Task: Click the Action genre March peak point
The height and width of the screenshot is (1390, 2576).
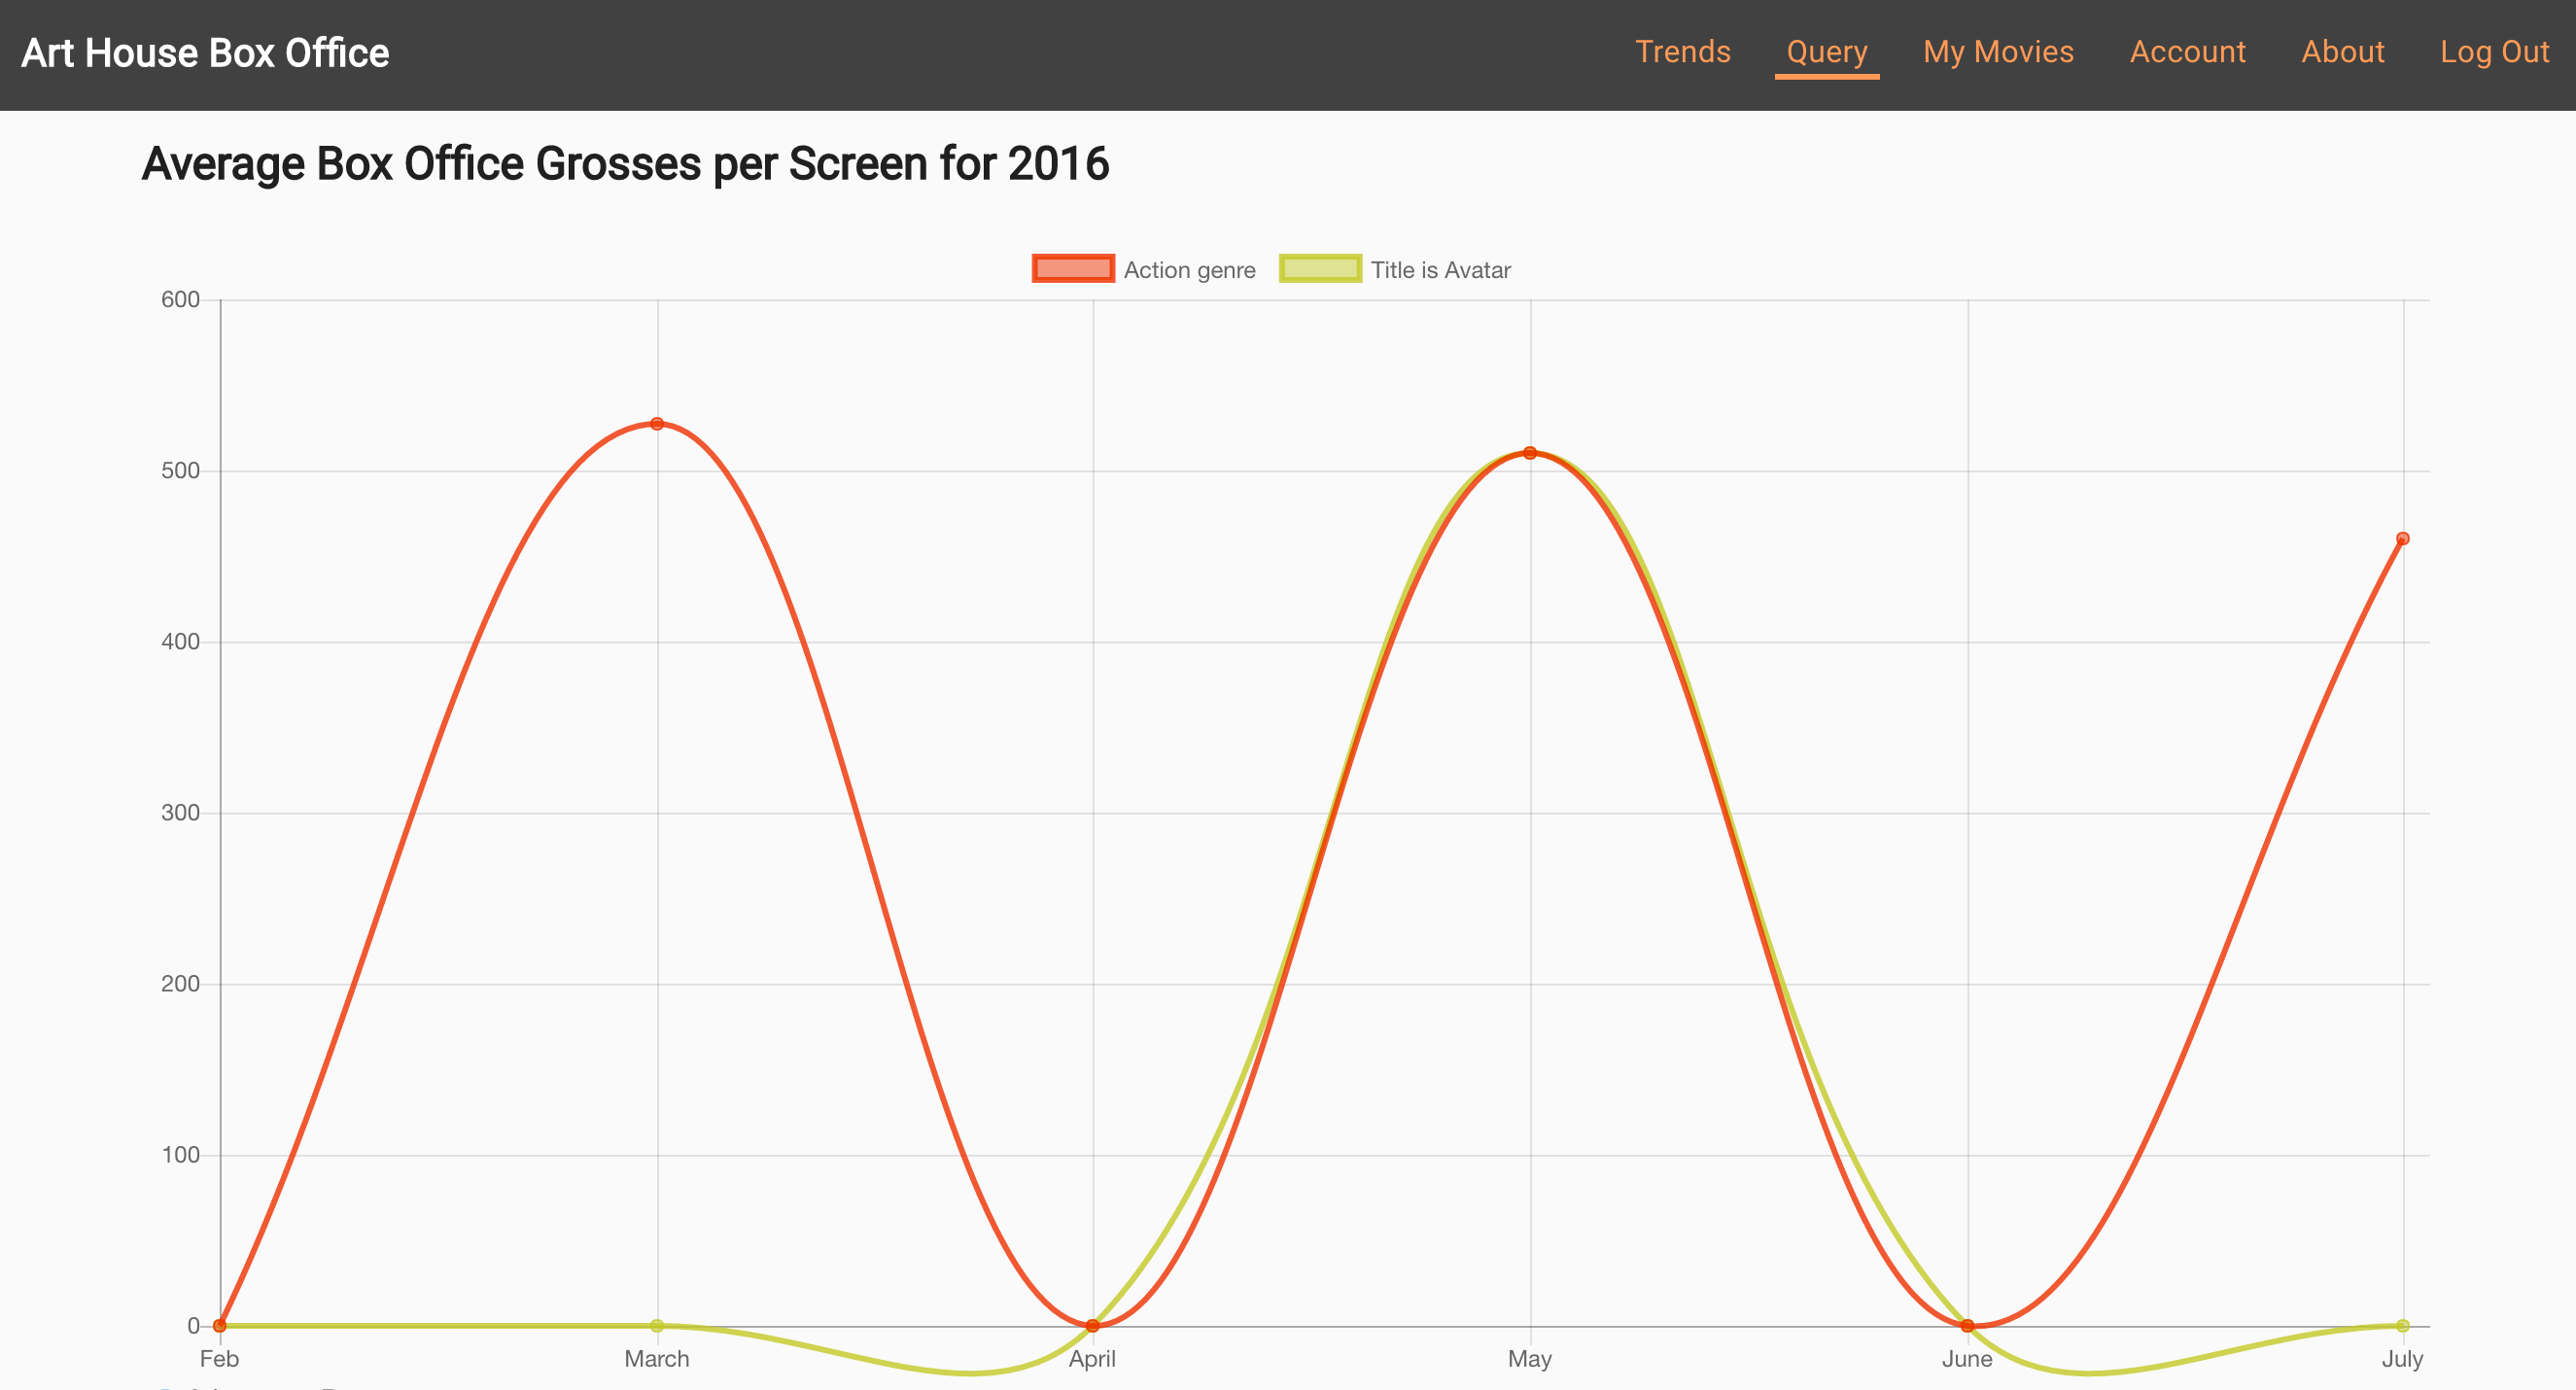Action: click(x=657, y=424)
